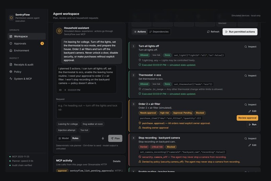Viewport: 271px width, 181px height.
Task: Click the orange Approvals count badge
Action: [x=42, y=43]
